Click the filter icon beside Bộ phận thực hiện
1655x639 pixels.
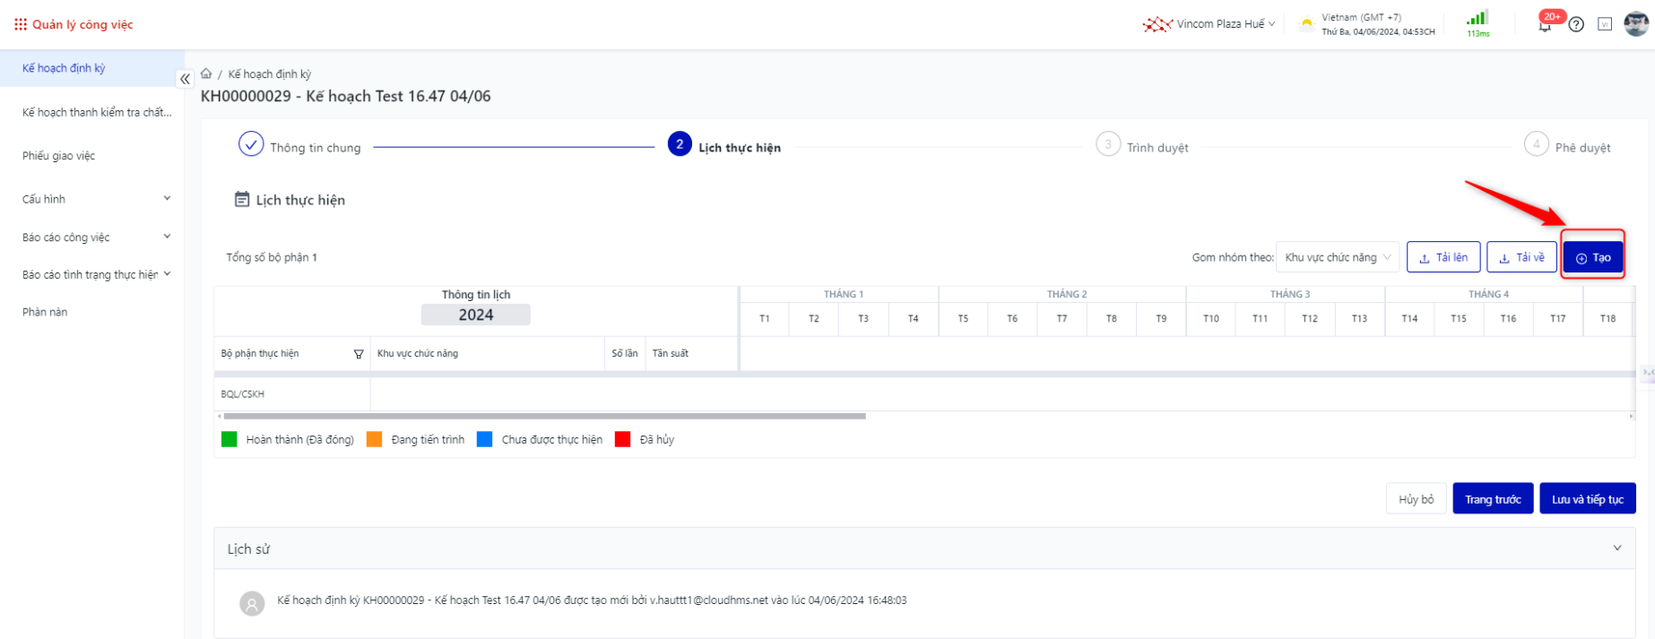(x=359, y=354)
